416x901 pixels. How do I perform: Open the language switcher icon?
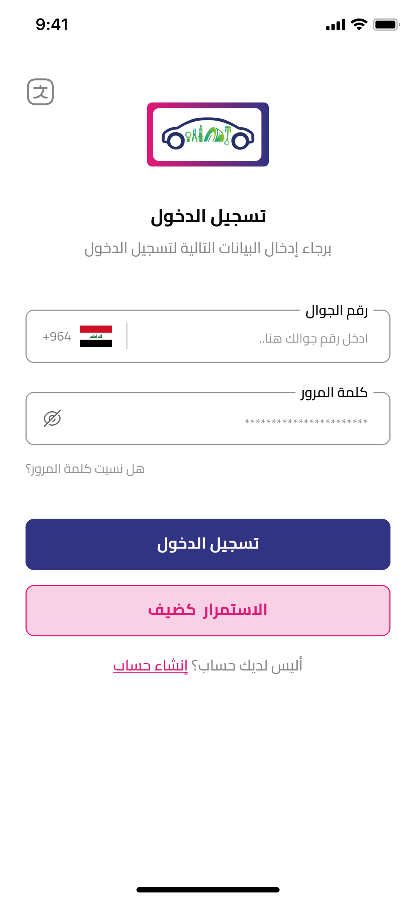point(40,92)
